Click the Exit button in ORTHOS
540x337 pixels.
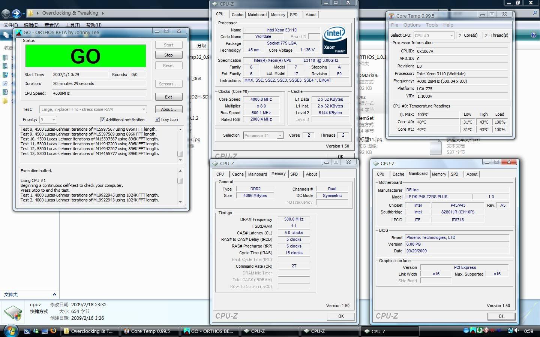[169, 97]
